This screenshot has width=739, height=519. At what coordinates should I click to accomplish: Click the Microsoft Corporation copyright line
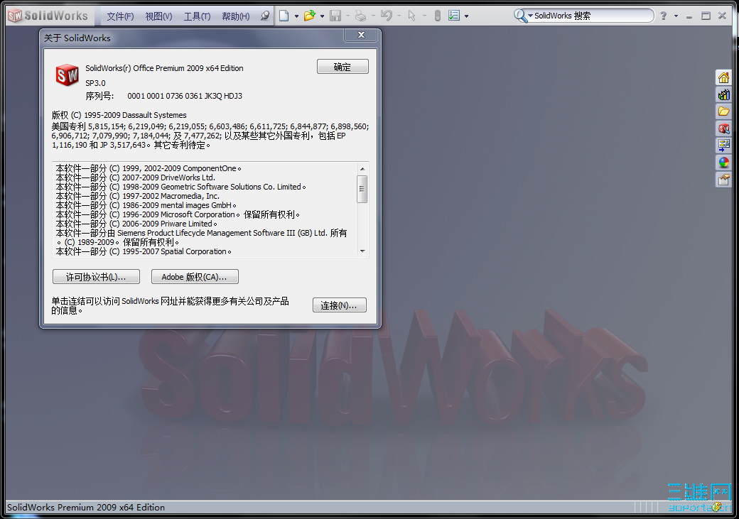(x=178, y=214)
